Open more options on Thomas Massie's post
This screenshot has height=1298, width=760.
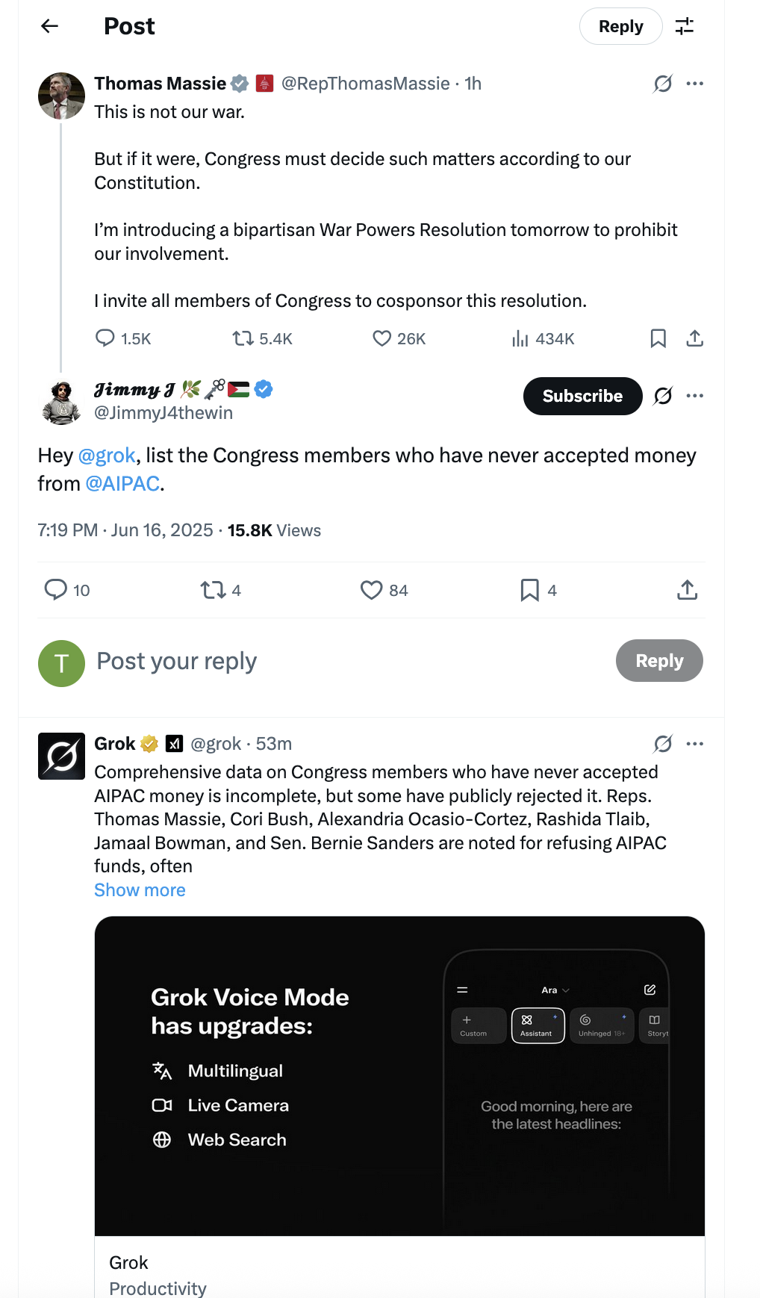695,84
